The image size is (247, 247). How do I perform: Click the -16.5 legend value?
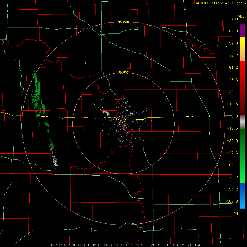tap(232, 128)
